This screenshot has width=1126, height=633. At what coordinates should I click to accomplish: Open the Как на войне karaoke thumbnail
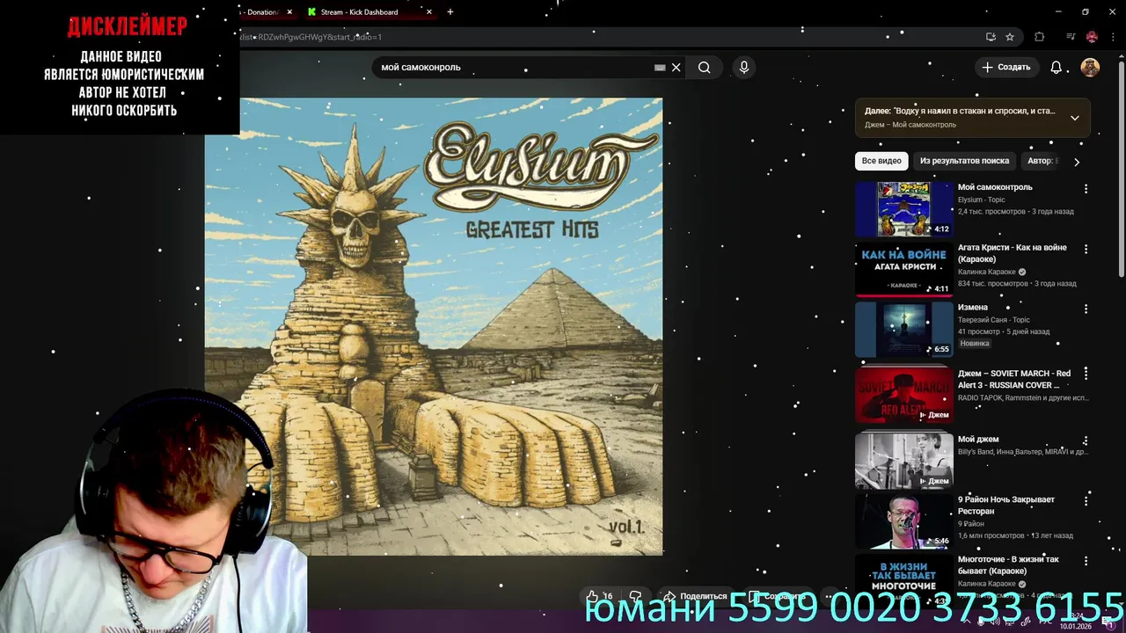coord(904,269)
